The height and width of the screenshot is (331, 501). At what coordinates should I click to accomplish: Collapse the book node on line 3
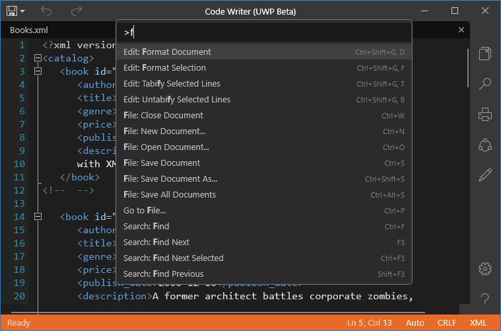[x=38, y=71]
